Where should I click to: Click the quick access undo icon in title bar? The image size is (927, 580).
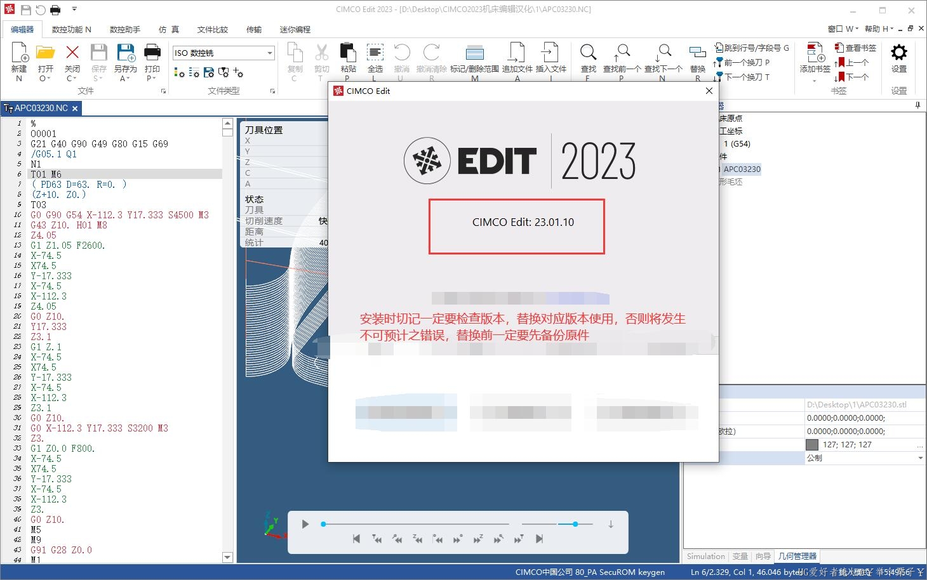(41, 10)
